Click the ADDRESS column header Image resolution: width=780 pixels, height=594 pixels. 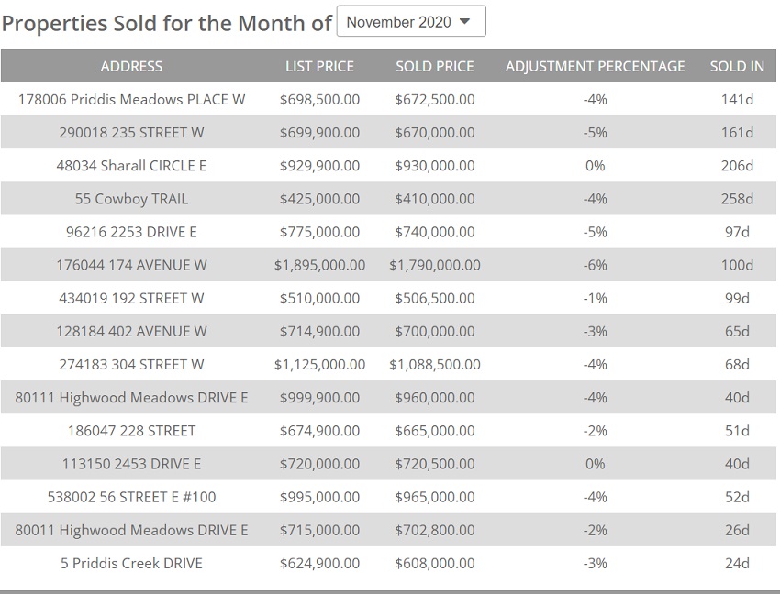tap(131, 67)
